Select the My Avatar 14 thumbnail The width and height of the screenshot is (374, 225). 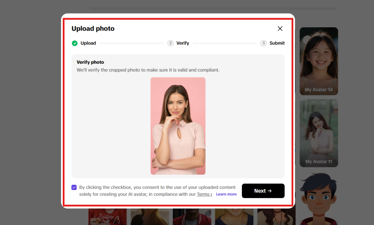319,61
